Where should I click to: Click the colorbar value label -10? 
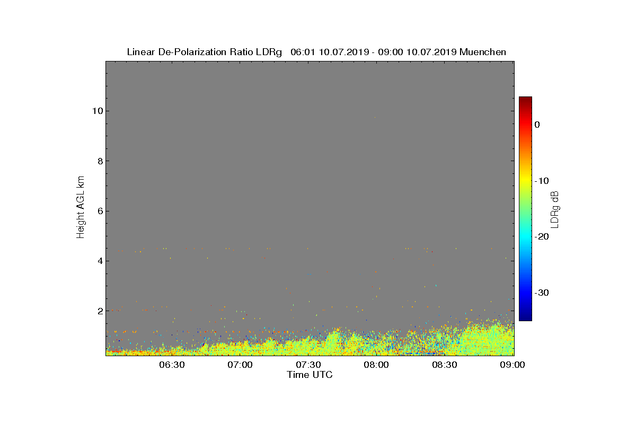click(x=542, y=181)
